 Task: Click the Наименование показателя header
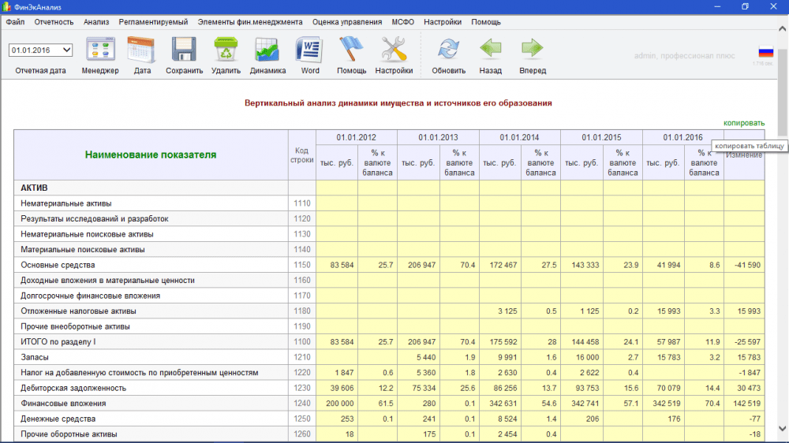(151, 154)
